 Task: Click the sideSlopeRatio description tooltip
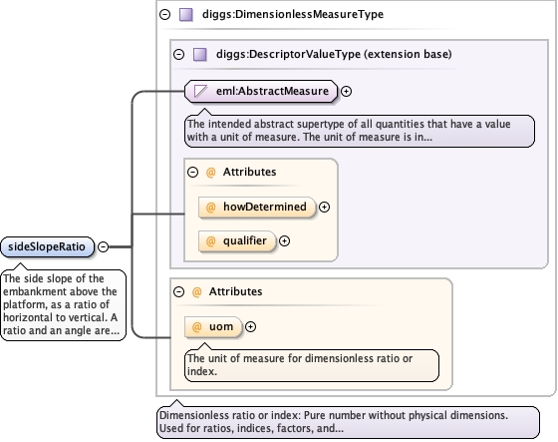[64, 304]
